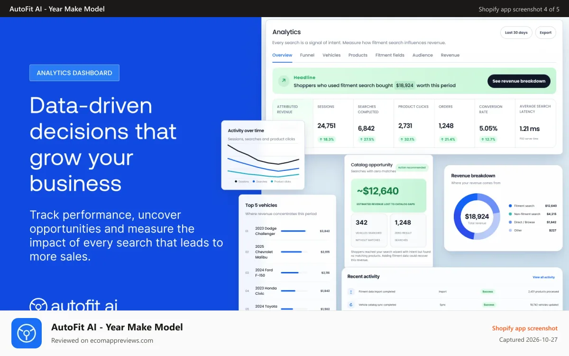Click the $18,924 headline amount chip

pyautogui.click(x=405, y=85)
